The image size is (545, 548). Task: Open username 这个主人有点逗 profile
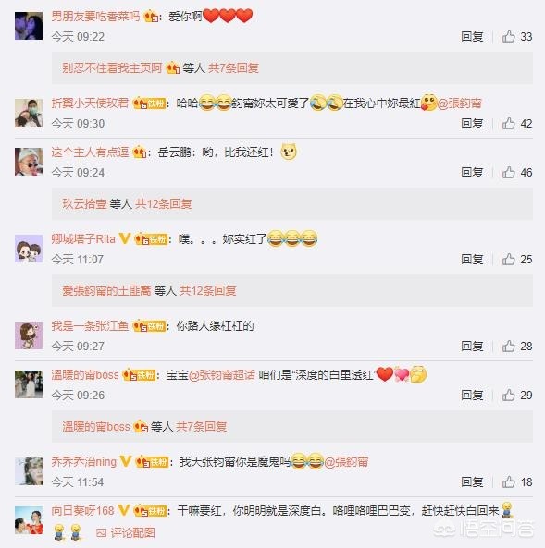(x=90, y=152)
